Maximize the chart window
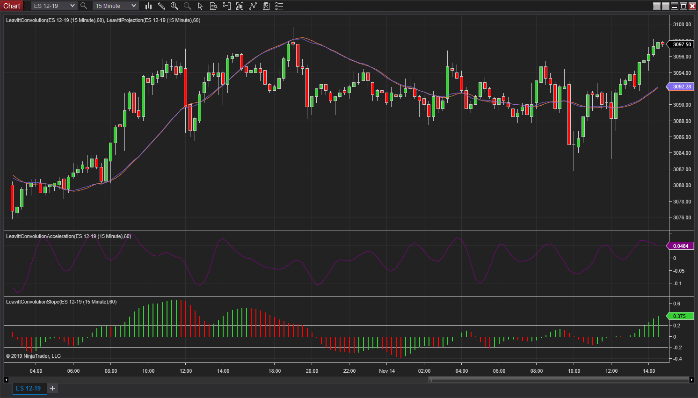Screen dimensions: 698x398 click(x=683, y=6)
